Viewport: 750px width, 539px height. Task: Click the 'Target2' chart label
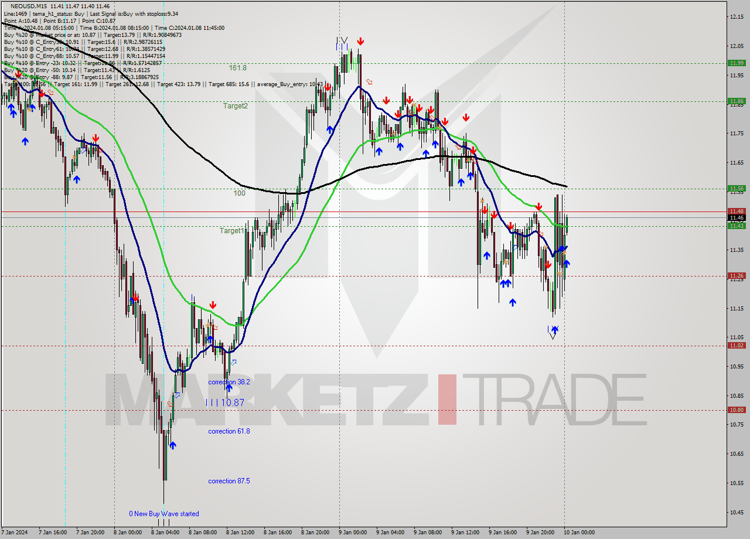click(236, 106)
